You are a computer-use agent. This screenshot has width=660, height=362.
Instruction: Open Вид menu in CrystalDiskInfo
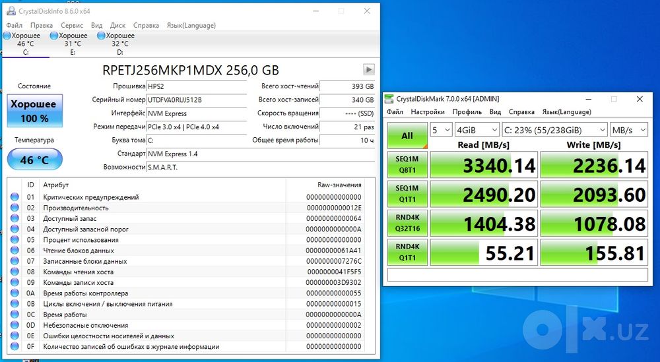pyautogui.click(x=97, y=25)
